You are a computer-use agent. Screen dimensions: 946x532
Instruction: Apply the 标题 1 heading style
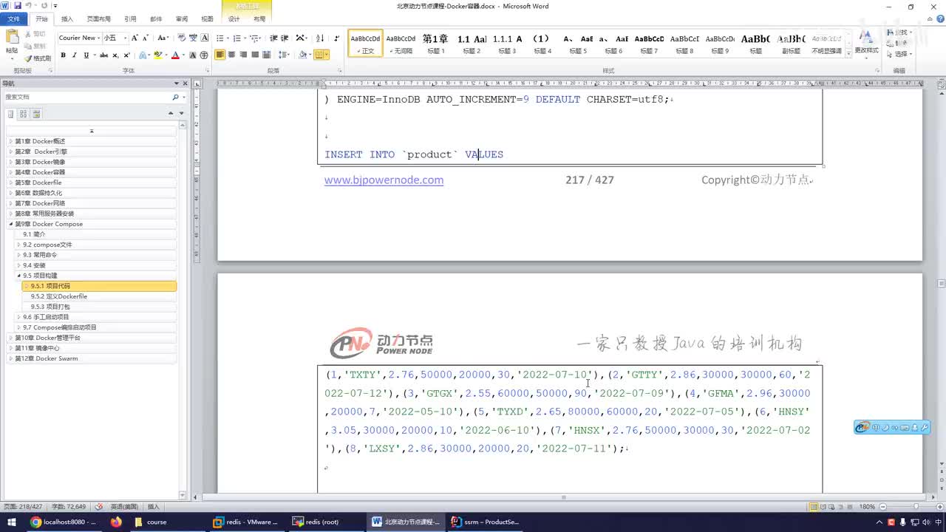tap(436, 44)
